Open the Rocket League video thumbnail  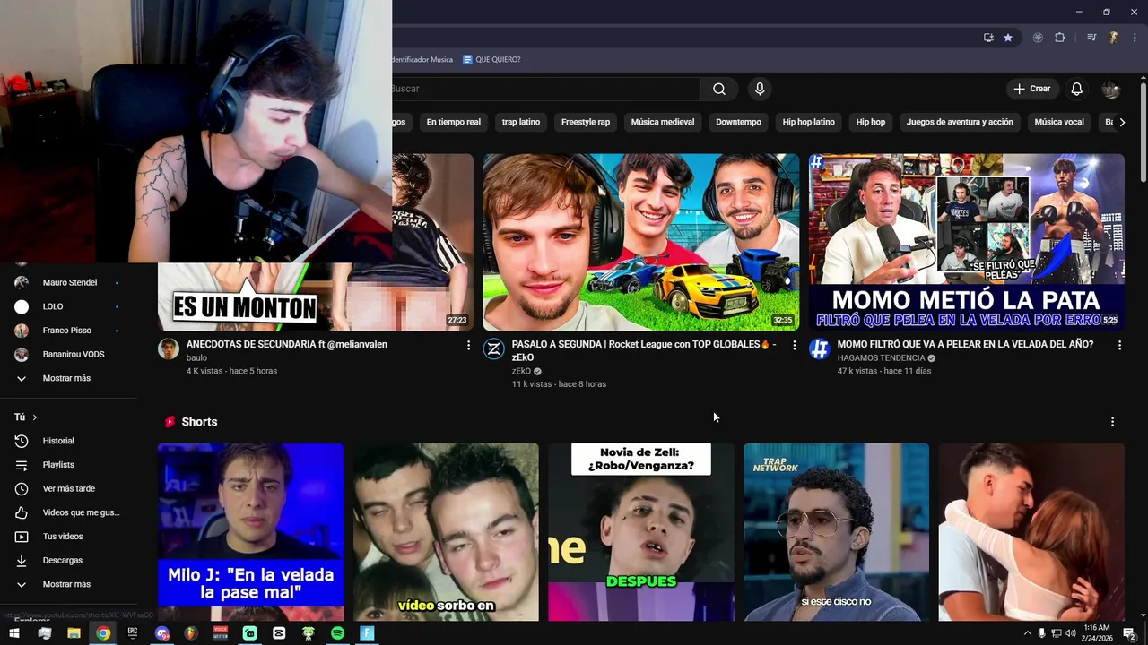pyautogui.click(x=641, y=242)
